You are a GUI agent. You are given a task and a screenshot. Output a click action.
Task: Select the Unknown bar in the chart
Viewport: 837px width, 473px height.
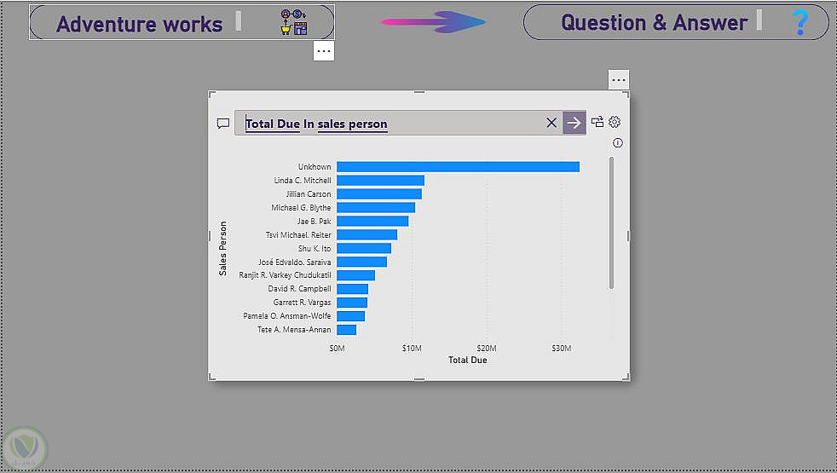(x=458, y=167)
